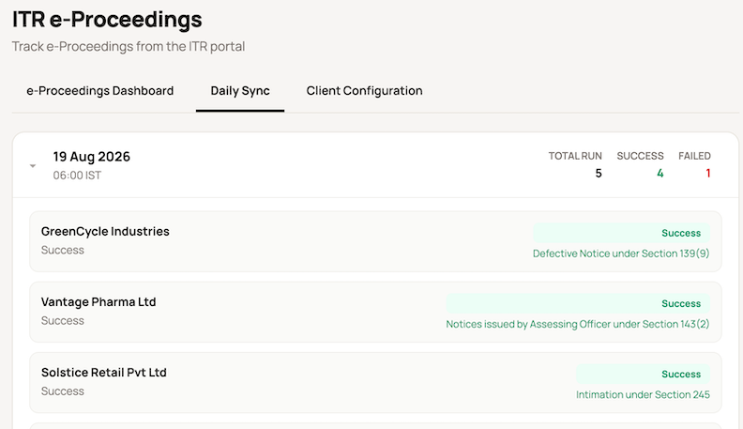The width and height of the screenshot is (743, 429).
Task: Select the Daily Sync tab
Action: (x=240, y=90)
